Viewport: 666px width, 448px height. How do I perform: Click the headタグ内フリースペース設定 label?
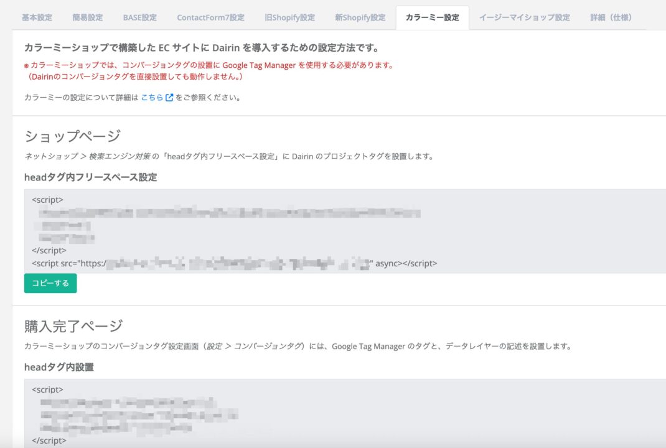coord(90,177)
